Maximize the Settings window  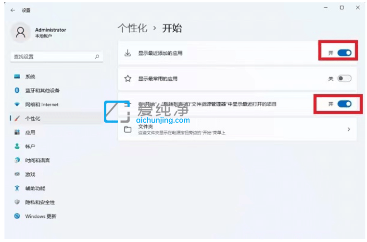pos(342,8)
